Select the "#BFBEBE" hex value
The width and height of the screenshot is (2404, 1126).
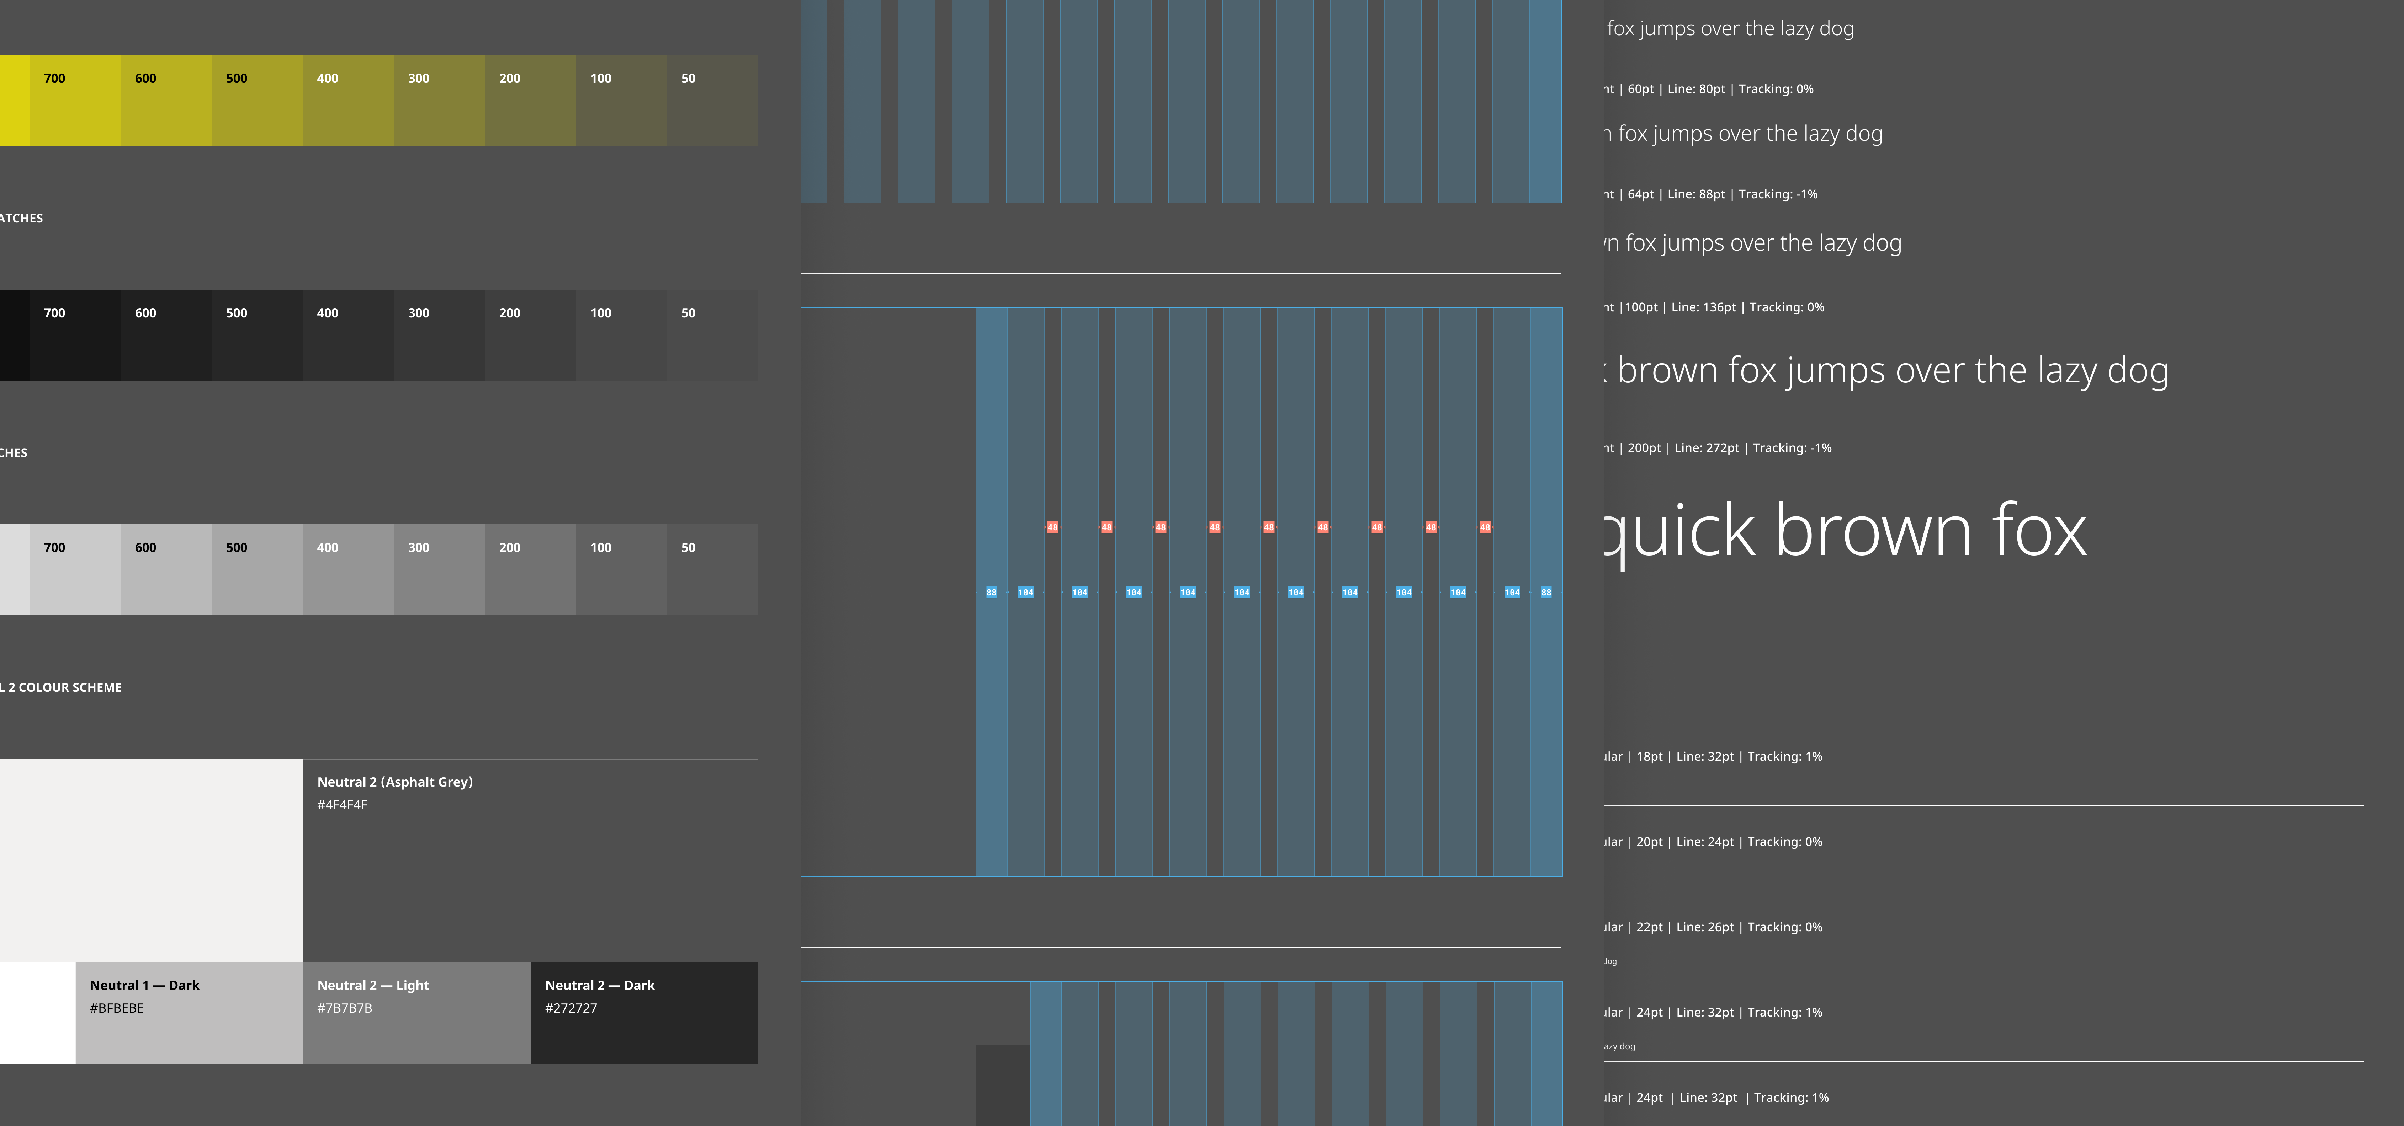117,1008
